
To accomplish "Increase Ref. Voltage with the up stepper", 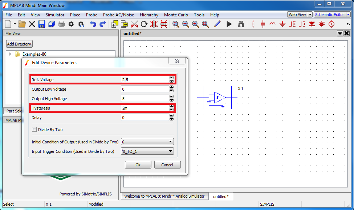I will 171,78.
